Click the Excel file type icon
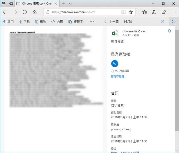The image size is (179, 153). click(115, 33)
